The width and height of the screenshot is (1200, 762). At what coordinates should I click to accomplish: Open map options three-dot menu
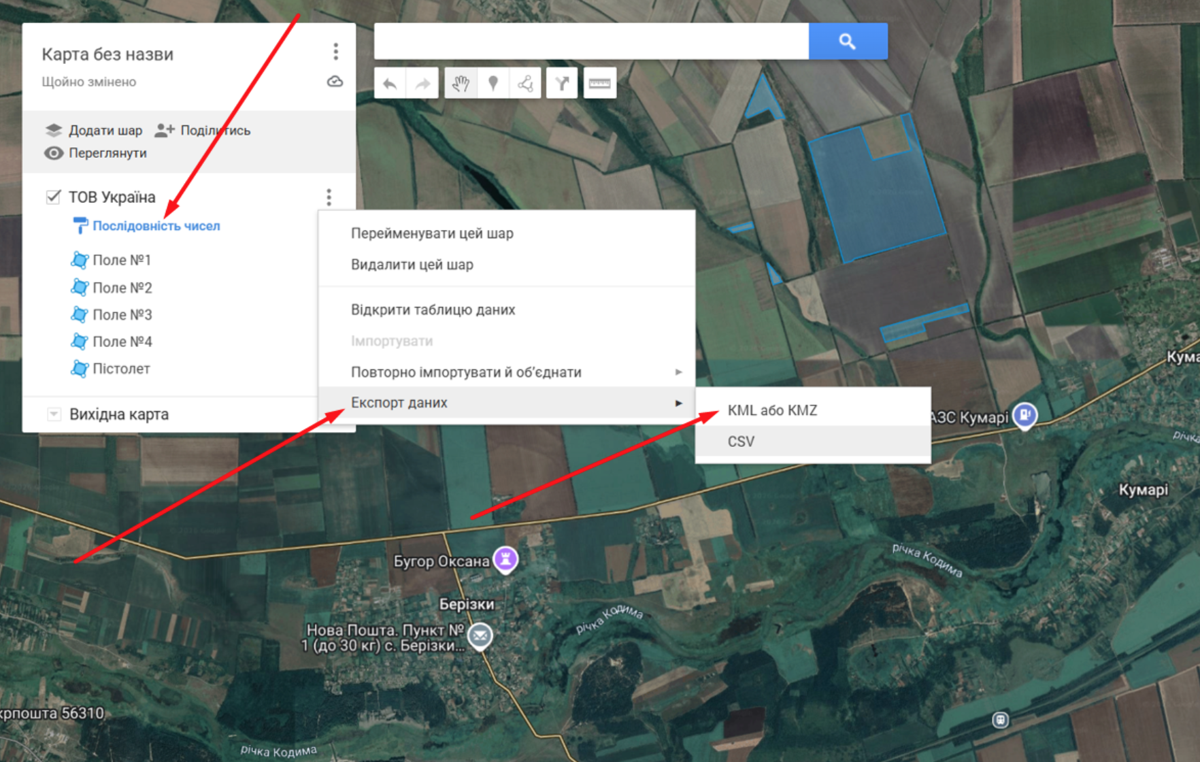335,52
